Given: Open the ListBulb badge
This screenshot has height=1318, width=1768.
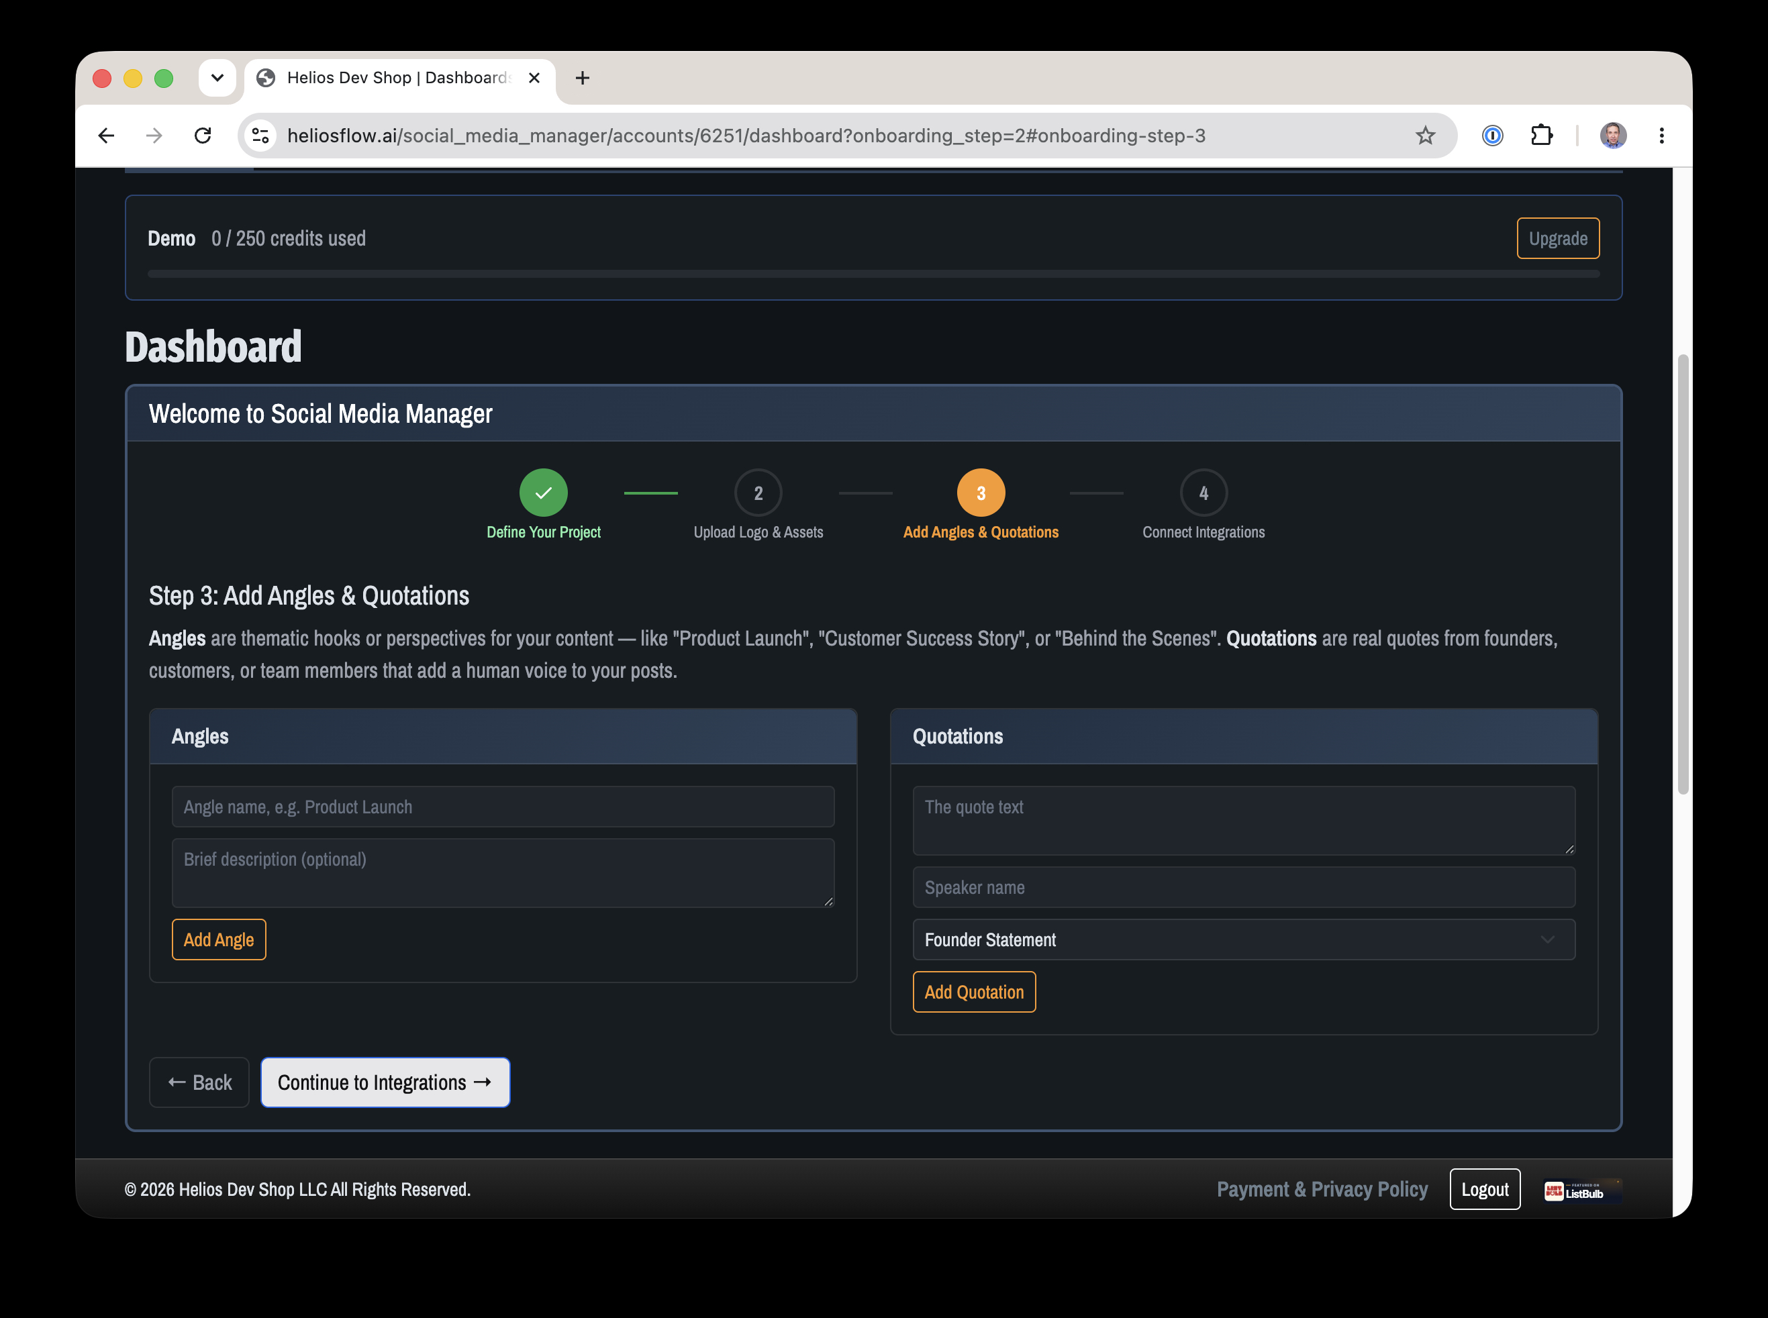Looking at the screenshot, I should click(1583, 1190).
